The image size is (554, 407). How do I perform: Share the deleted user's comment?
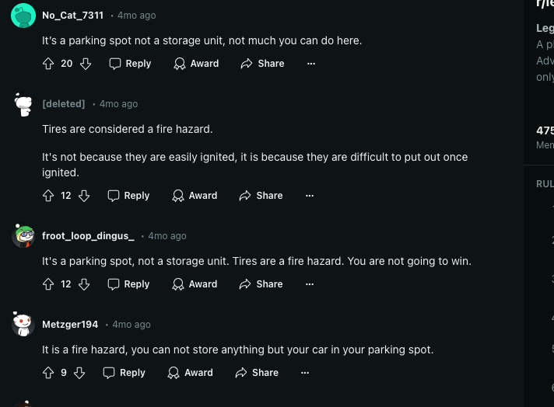(261, 196)
